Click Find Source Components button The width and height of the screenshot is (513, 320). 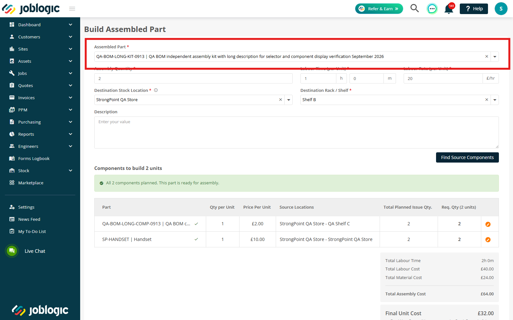coord(467,157)
